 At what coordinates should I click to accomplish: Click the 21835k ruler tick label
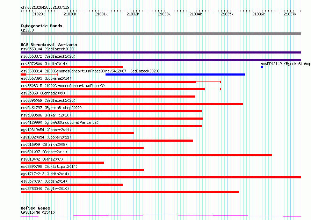[x=227, y=14]
